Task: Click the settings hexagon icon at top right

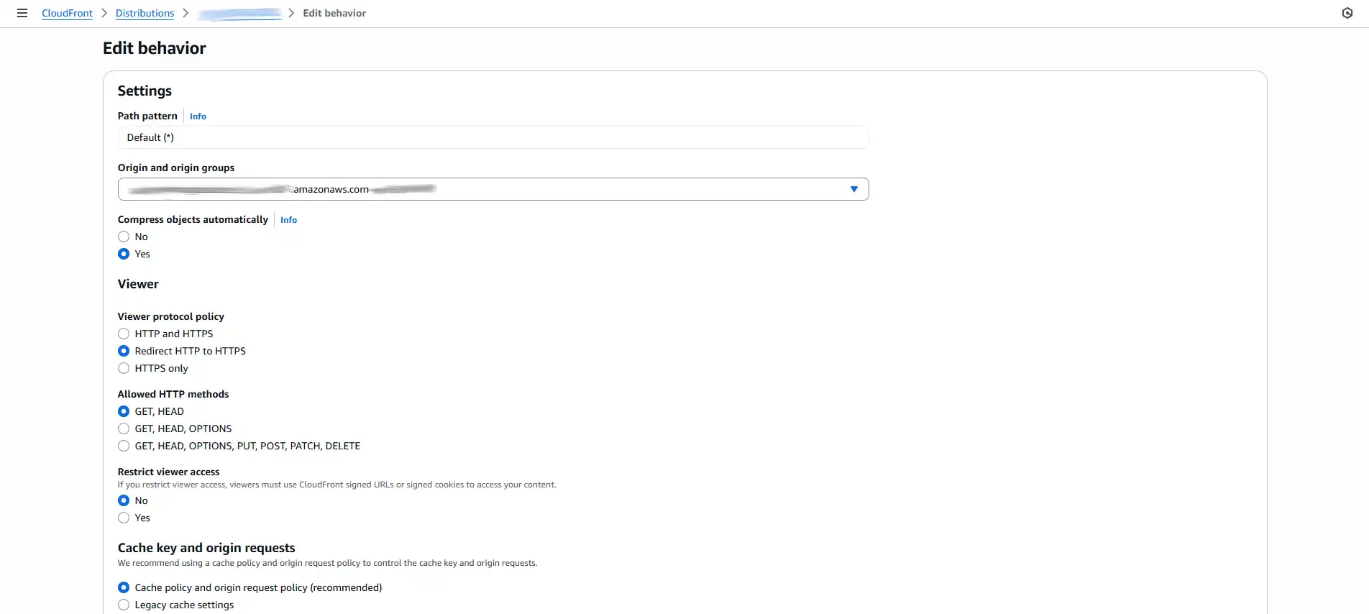Action: click(x=1347, y=13)
